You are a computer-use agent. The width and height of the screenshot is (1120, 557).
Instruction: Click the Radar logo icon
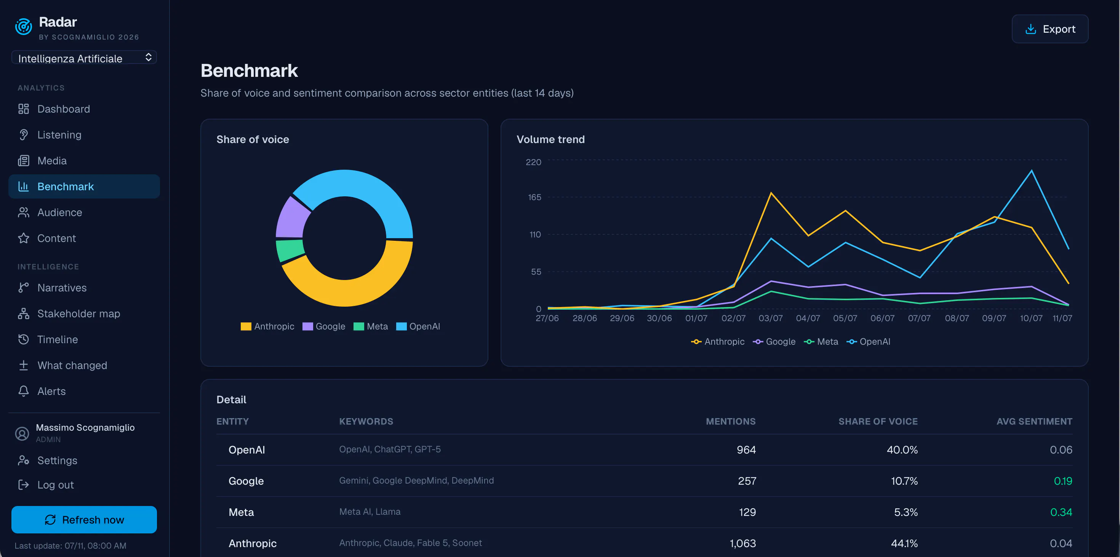coord(24,27)
